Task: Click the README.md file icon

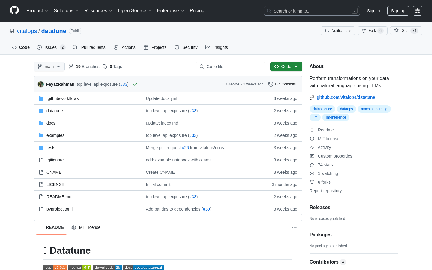Action: (41, 197)
